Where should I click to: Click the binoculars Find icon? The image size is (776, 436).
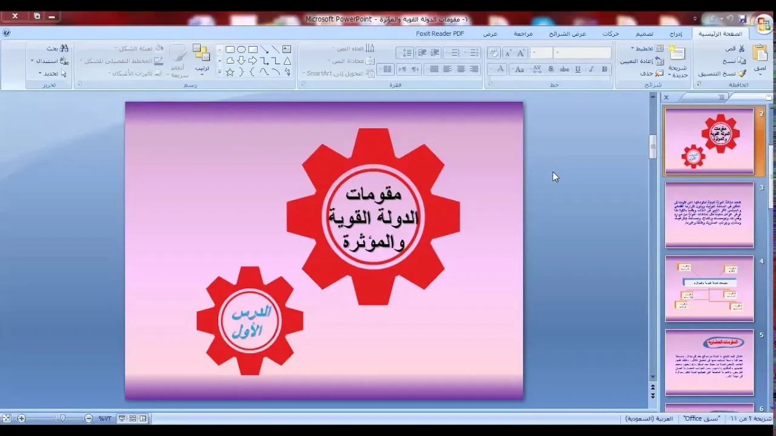click(64, 48)
